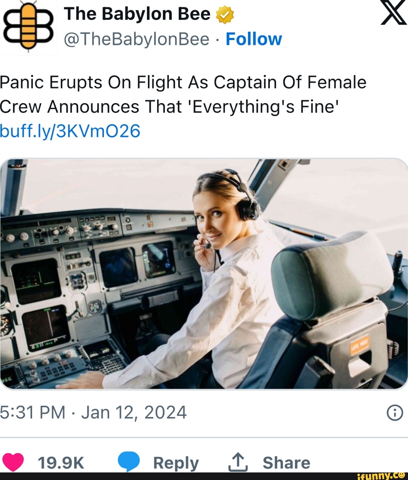Click the info icon beside the timestamp
The width and height of the screenshot is (408, 480).
coord(395,412)
